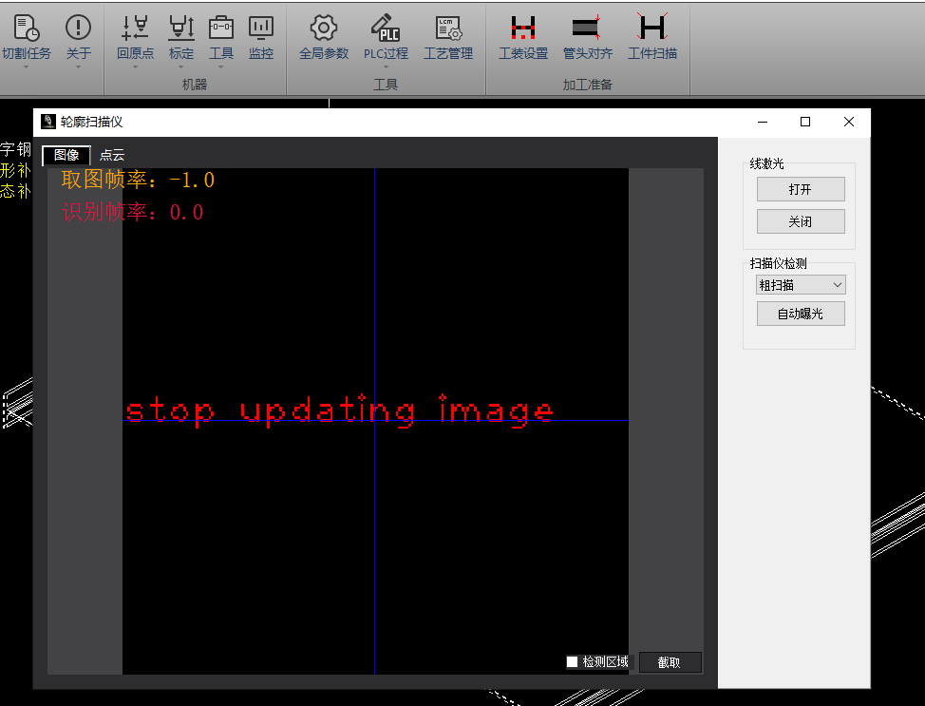Click the 轮廓扫描仪 window title icon
The width and height of the screenshot is (925, 706).
[47, 122]
